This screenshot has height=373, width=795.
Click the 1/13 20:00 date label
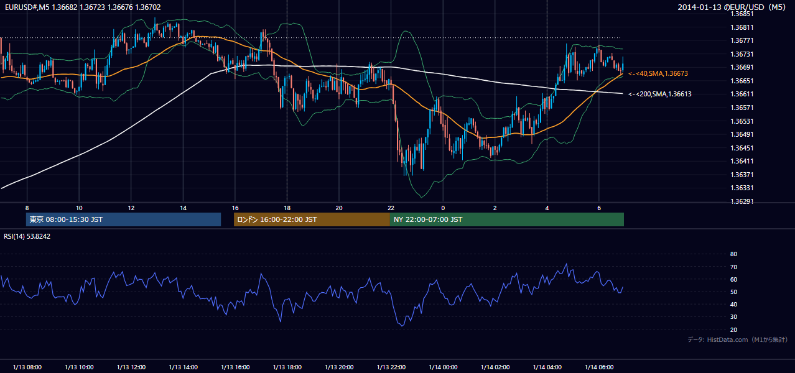(338, 367)
